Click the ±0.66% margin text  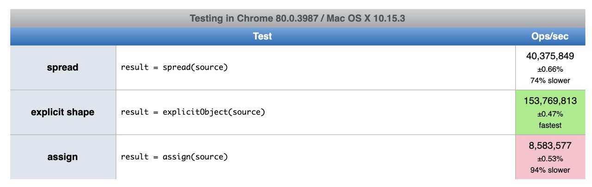coord(550,69)
